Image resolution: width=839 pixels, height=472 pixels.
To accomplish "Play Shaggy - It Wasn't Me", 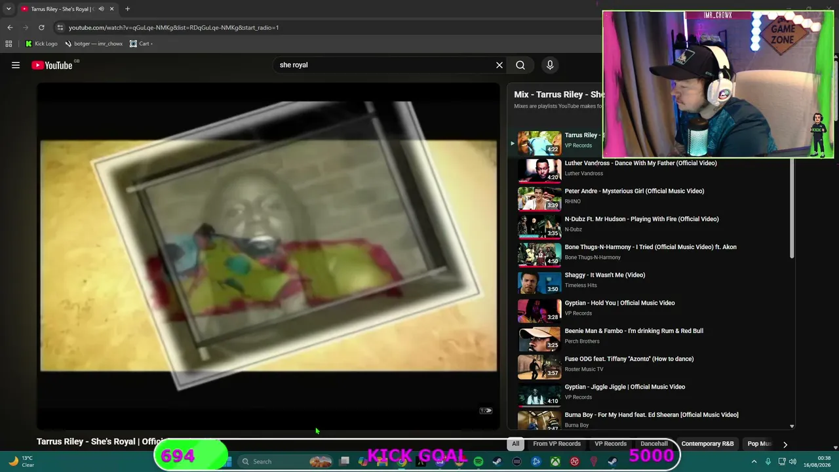I will pyautogui.click(x=605, y=275).
